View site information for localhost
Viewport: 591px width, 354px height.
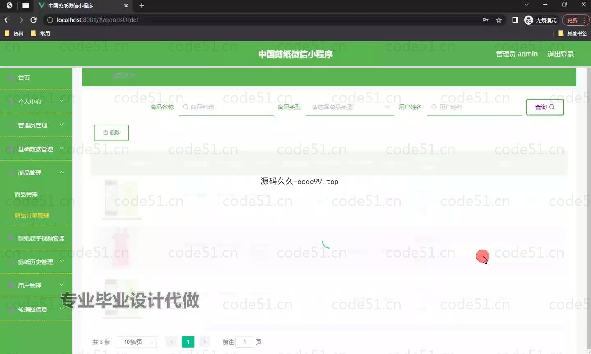tap(50, 20)
